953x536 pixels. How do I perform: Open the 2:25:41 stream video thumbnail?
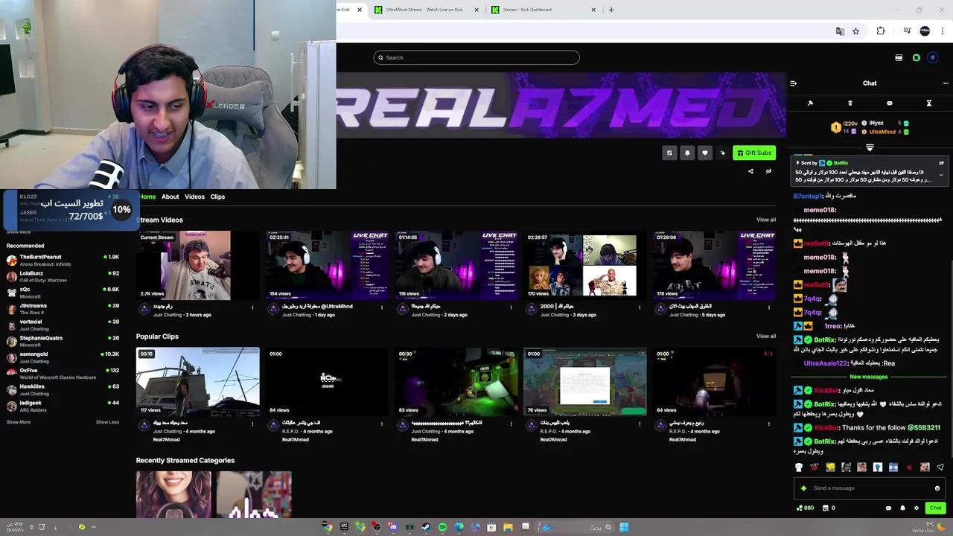pos(327,266)
